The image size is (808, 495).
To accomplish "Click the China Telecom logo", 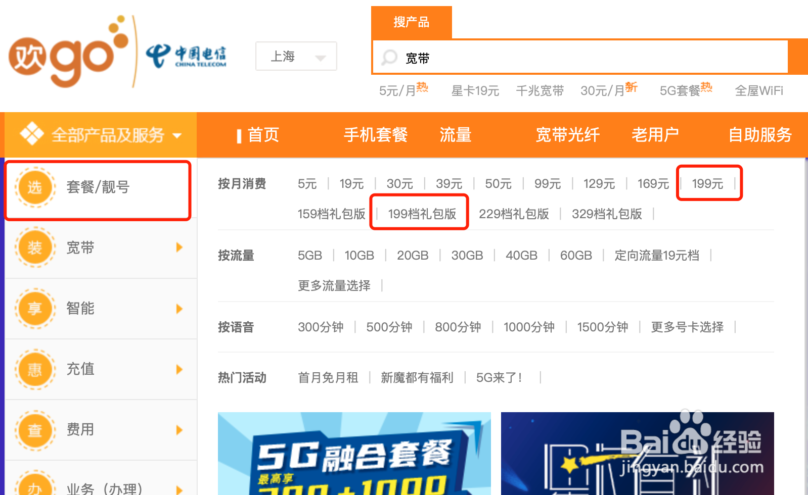I will click(186, 56).
